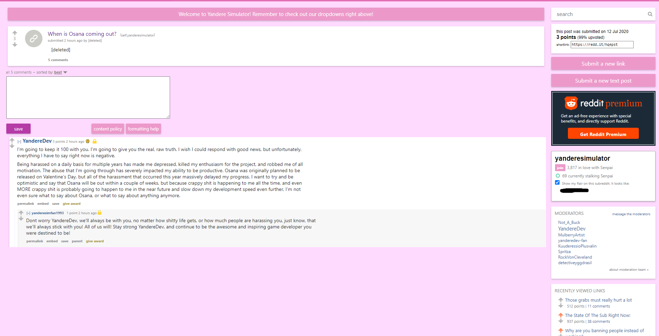
Task: Select the shortlink URL field
Action: (x=602, y=44)
